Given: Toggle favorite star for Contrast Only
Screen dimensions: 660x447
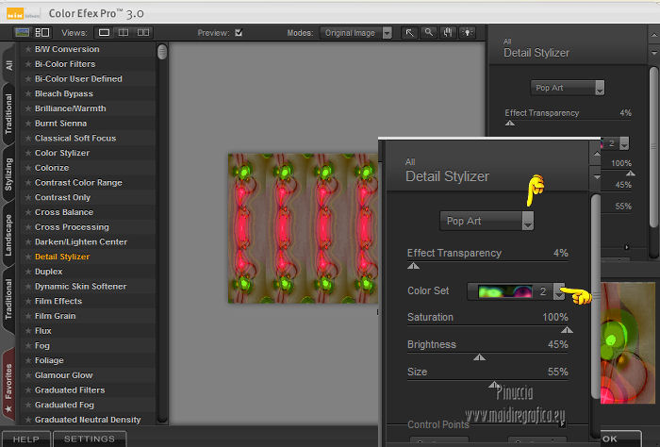Looking at the screenshot, I should click(x=28, y=197).
